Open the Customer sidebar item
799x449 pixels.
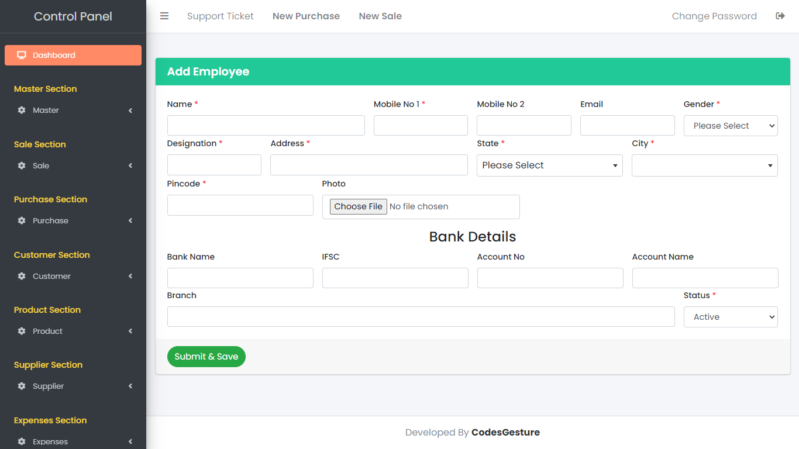tap(73, 276)
